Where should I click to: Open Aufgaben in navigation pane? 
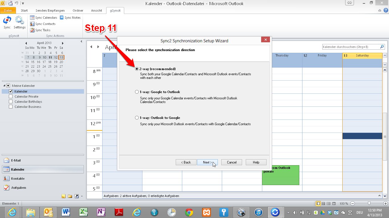19,188
